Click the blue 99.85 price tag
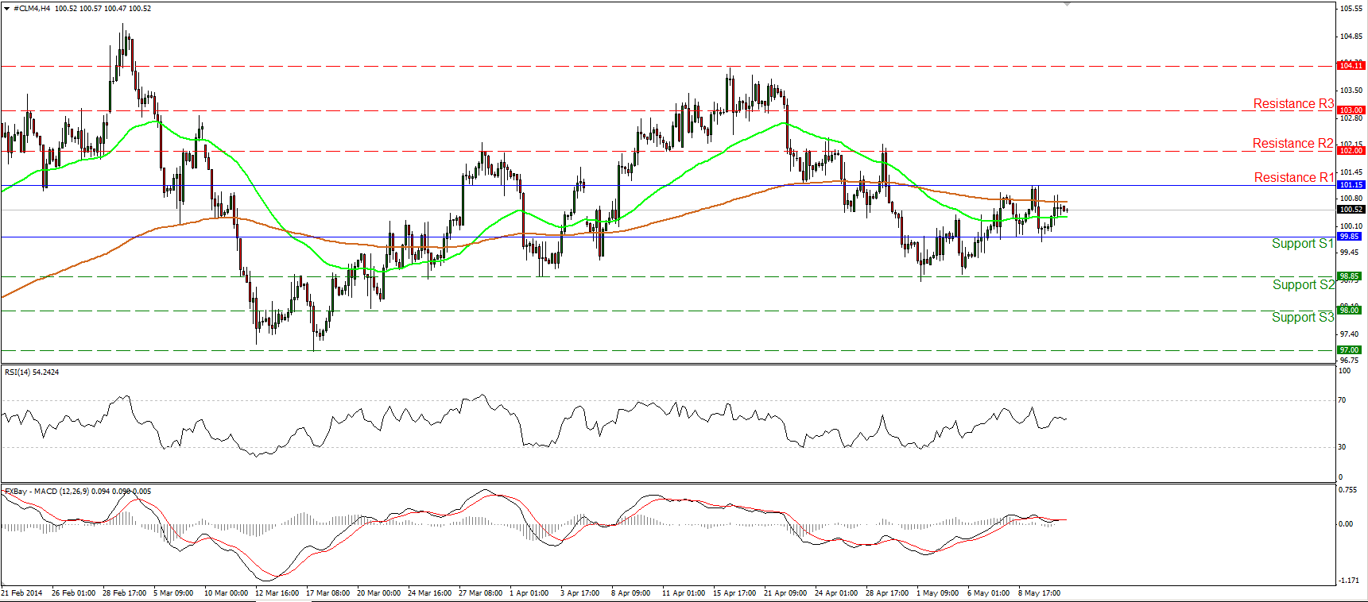 click(x=1350, y=237)
